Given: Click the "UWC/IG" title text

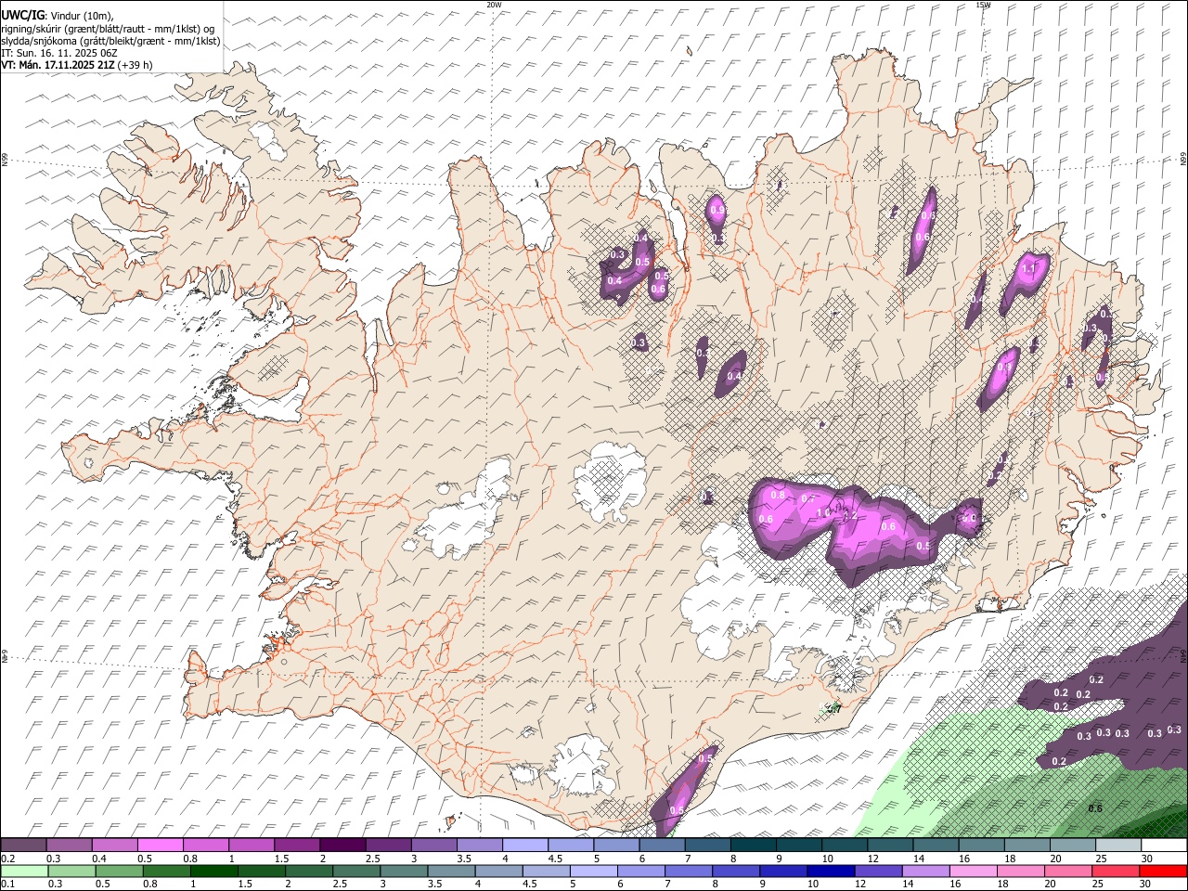Looking at the screenshot, I should [21, 16].
